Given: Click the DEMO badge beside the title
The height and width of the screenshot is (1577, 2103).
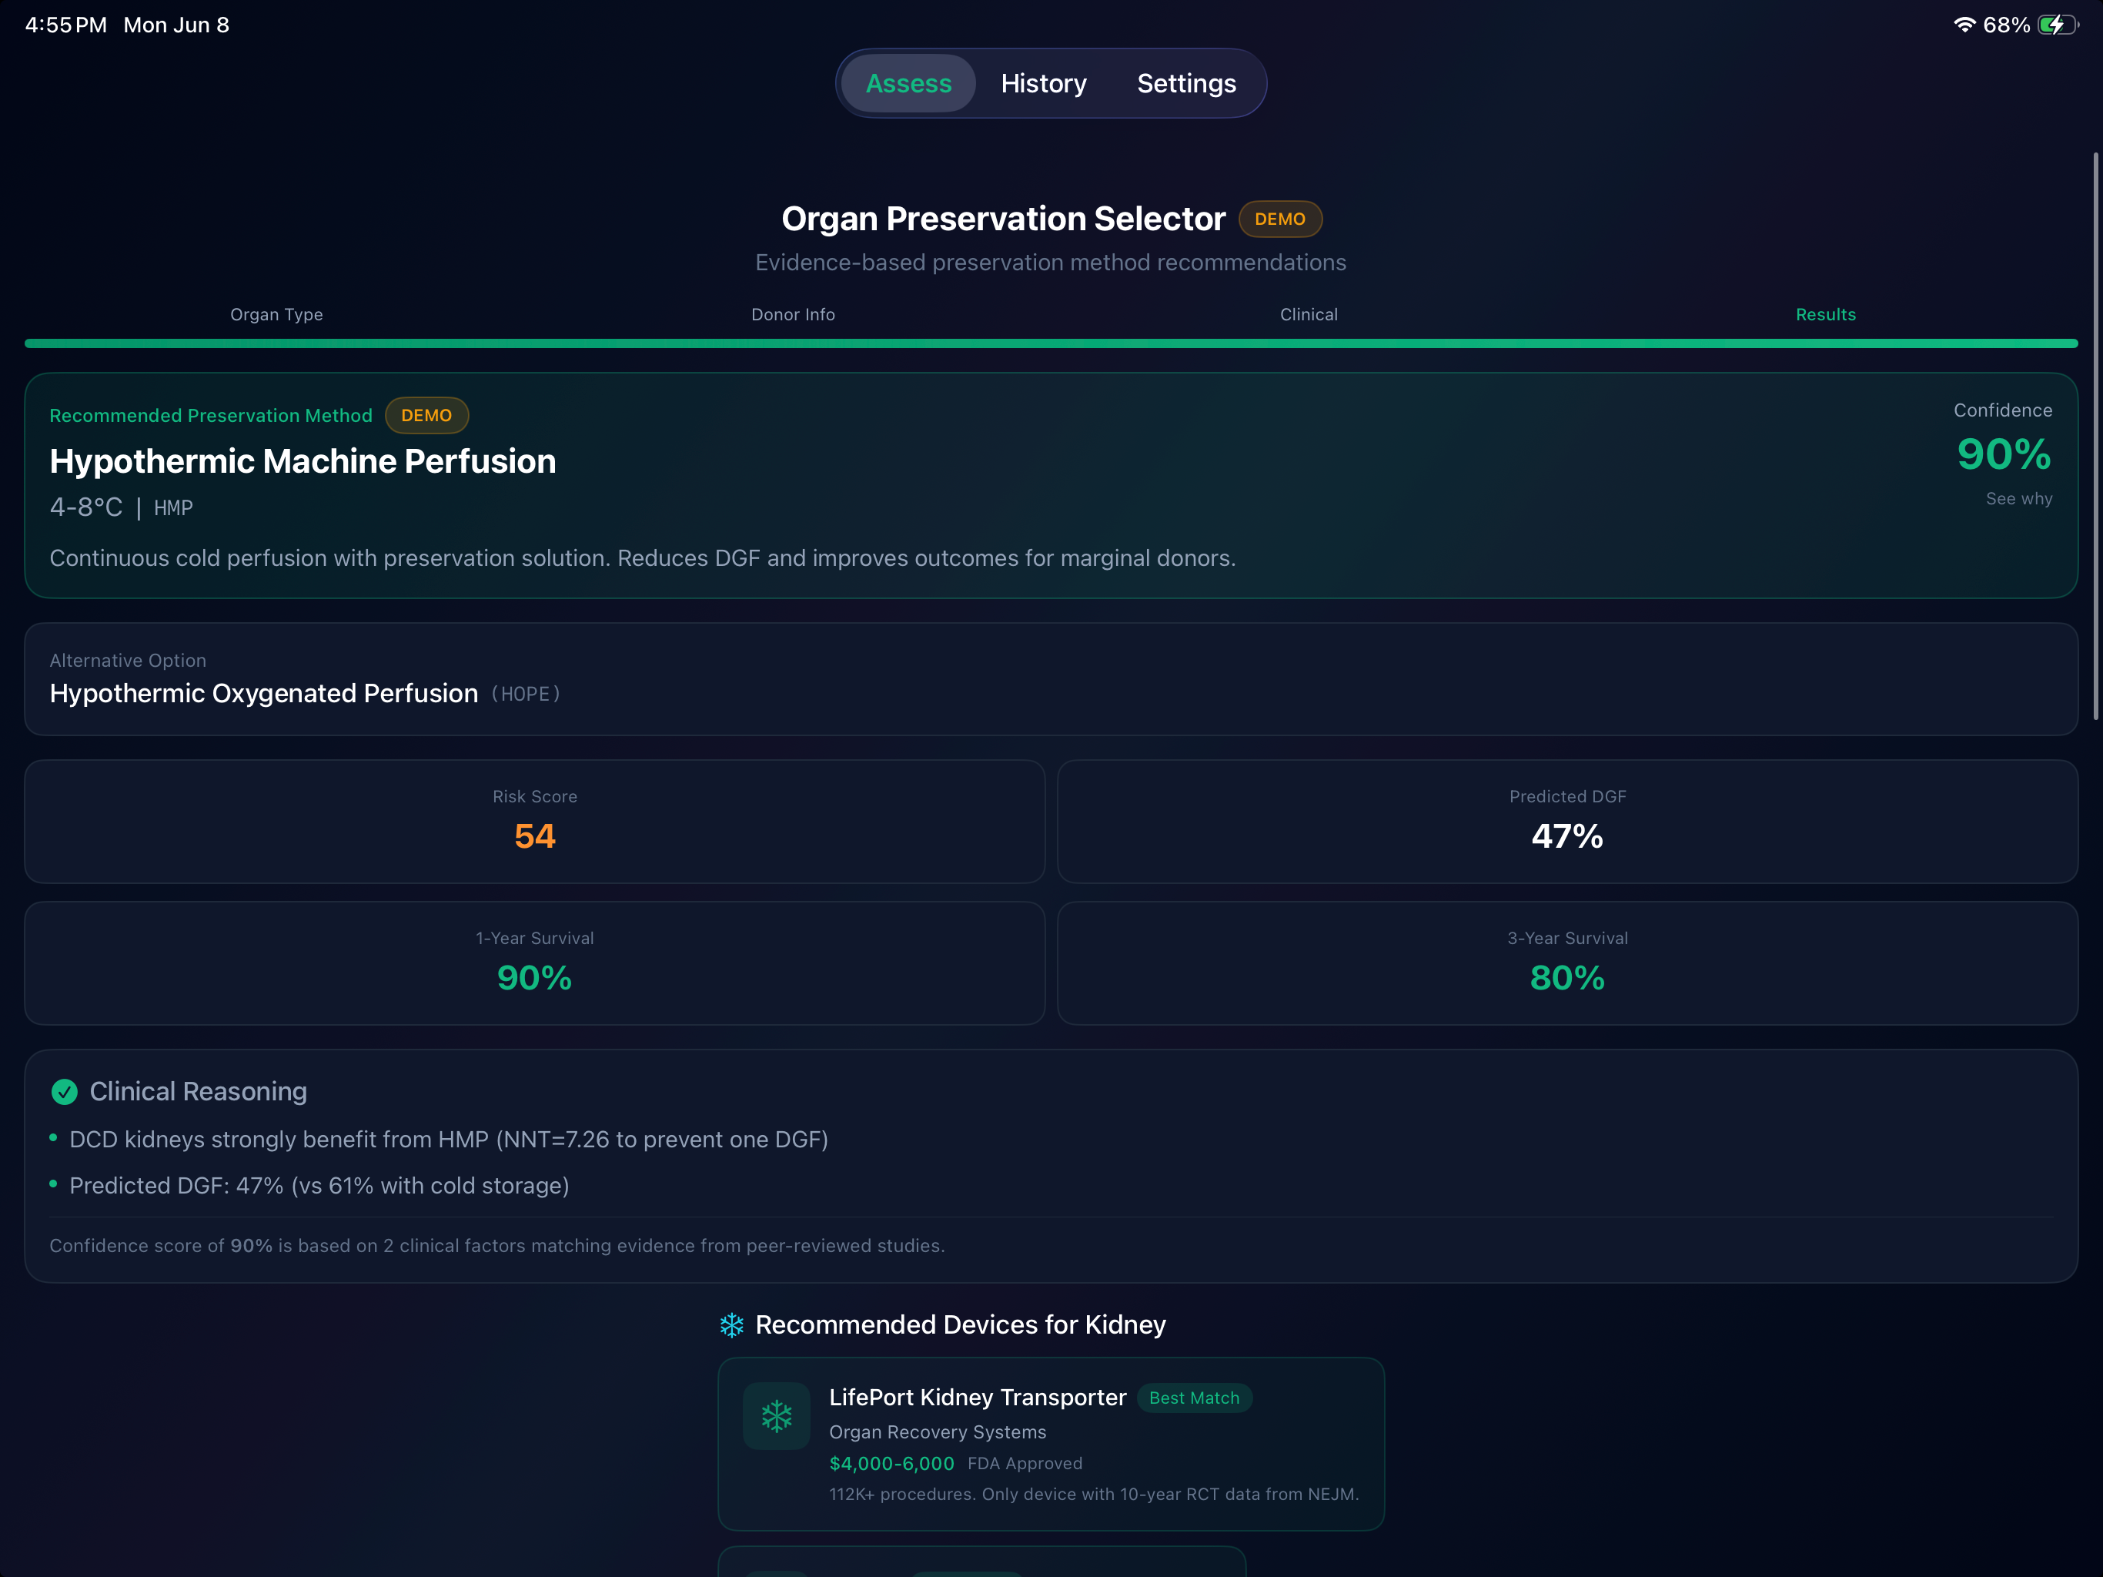Looking at the screenshot, I should tap(1279, 219).
